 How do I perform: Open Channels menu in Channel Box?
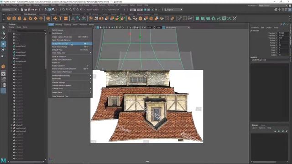255,27
